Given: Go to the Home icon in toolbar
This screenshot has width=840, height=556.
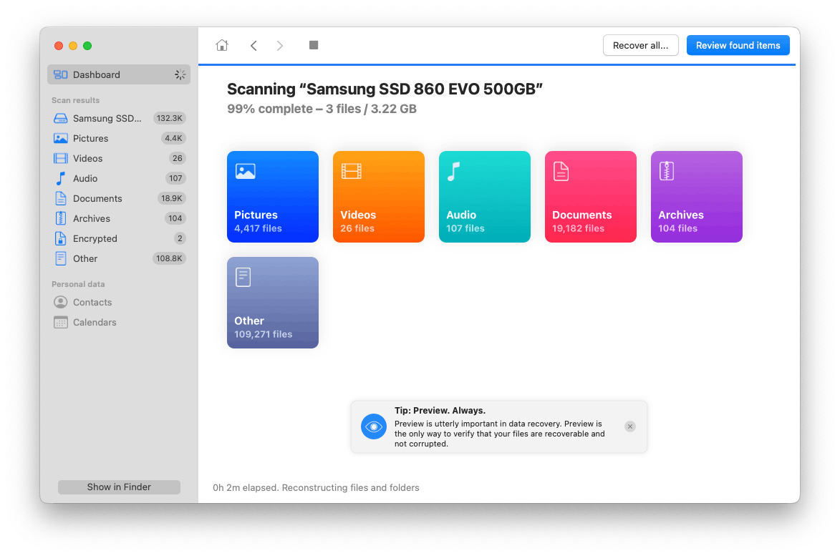Looking at the screenshot, I should [222, 46].
